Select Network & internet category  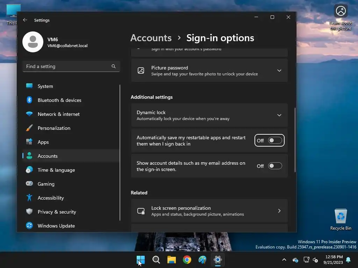click(x=71, y=114)
